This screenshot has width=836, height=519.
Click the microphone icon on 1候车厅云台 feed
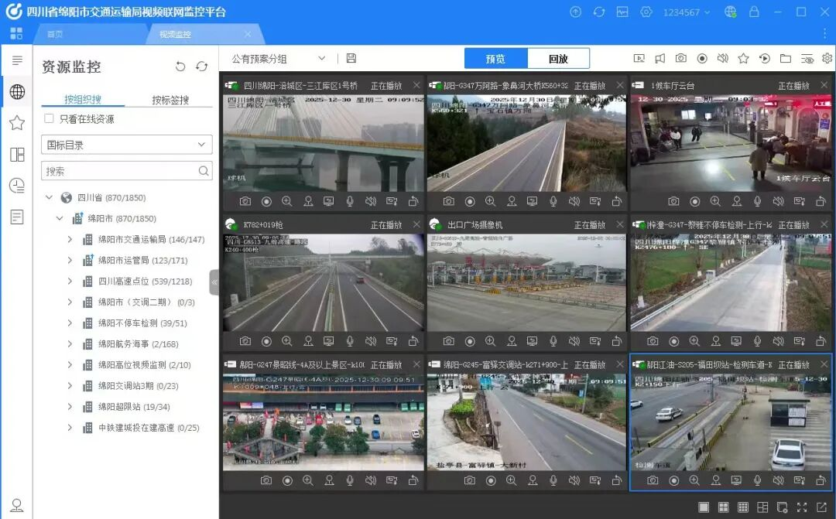(x=757, y=201)
